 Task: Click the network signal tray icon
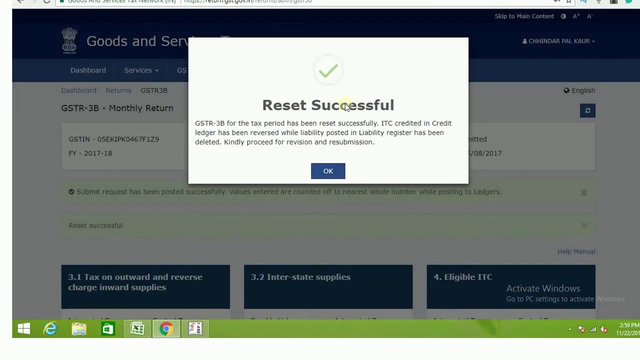tap(592, 329)
